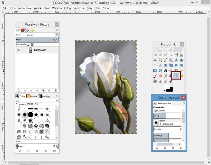Open the Filtry menu
The height and width of the screenshot is (165, 211).
(x=89, y=8)
